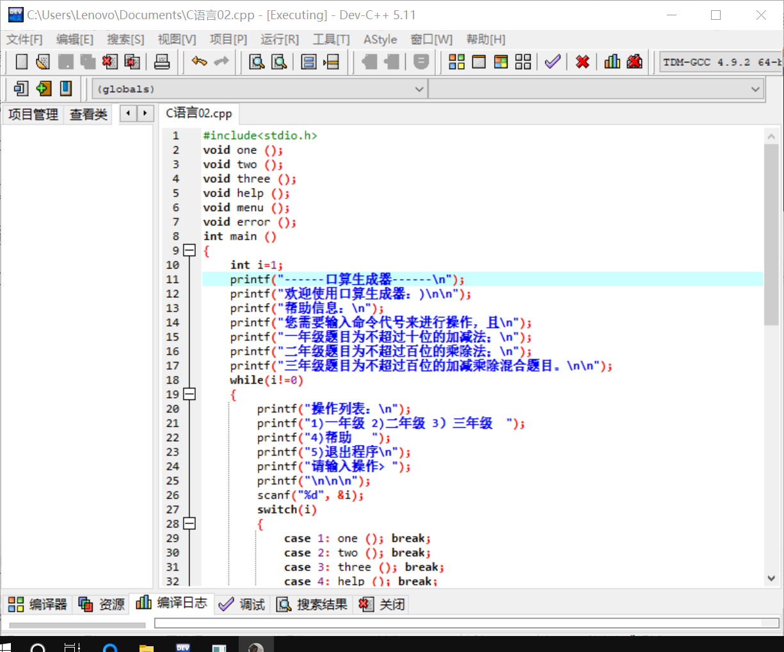Click the Redo arrow icon
The image size is (784, 652).
click(221, 61)
